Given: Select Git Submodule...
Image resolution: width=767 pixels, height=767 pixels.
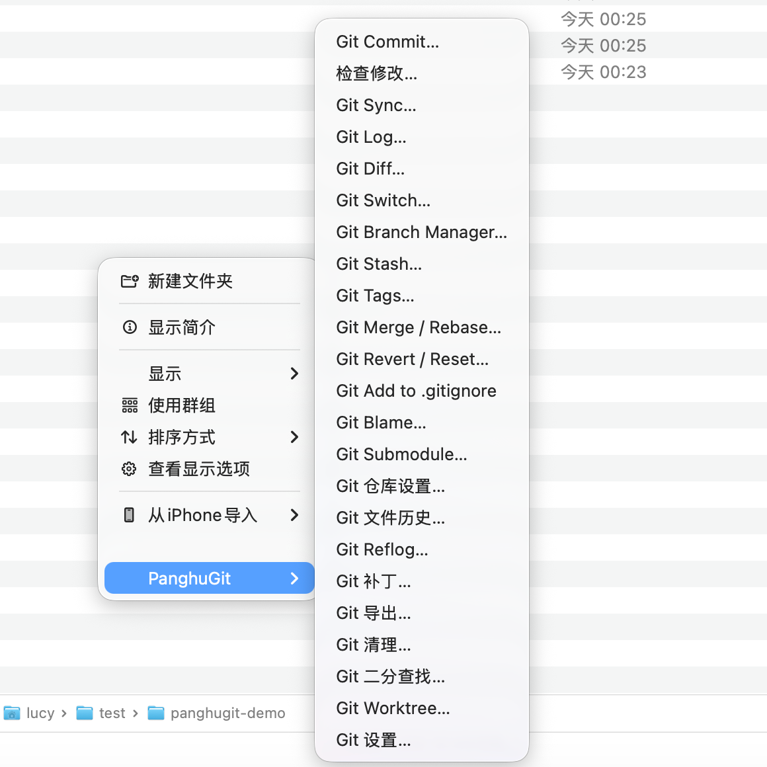Looking at the screenshot, I should coord(422,454).
